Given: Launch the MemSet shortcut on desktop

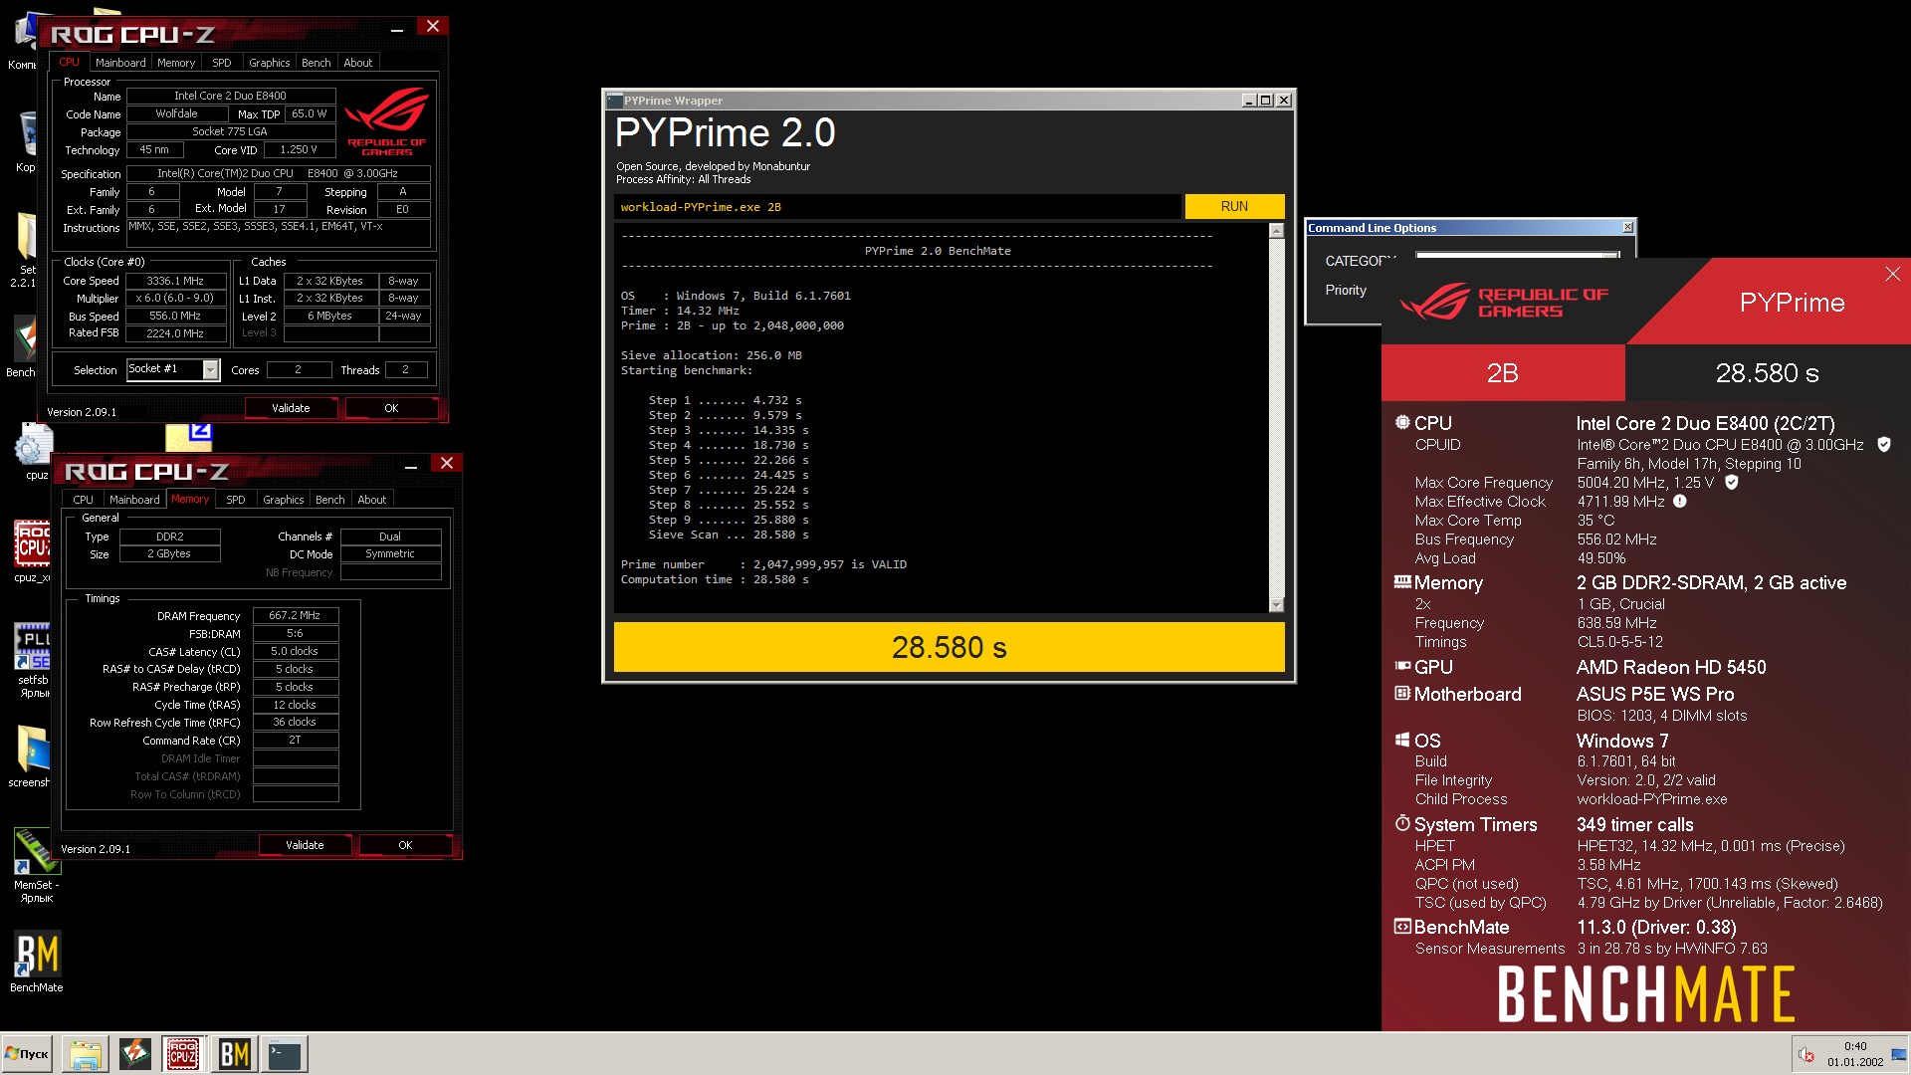Looking at the screenshot, I should 36,864.
